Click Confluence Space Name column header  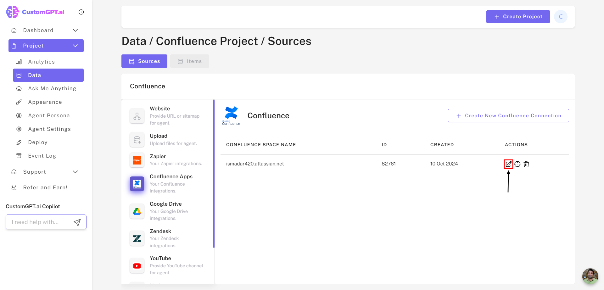tap(261, 145)
